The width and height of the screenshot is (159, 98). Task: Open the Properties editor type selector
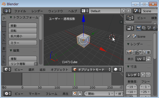coord(130,28)
